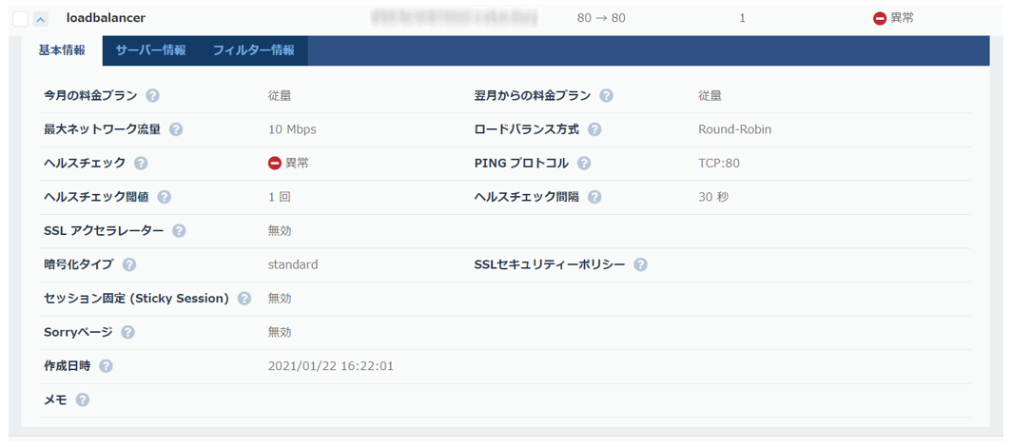
Task: Select the loadbalancer row checkbox
Action: (21, 18)
